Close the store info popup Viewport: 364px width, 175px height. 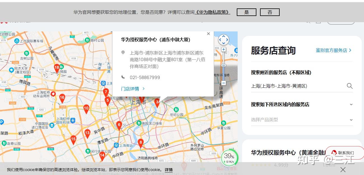point(208,34)
